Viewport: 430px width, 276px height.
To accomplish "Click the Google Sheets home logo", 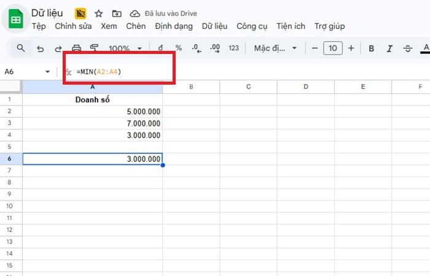I will [x=15, y=20].
